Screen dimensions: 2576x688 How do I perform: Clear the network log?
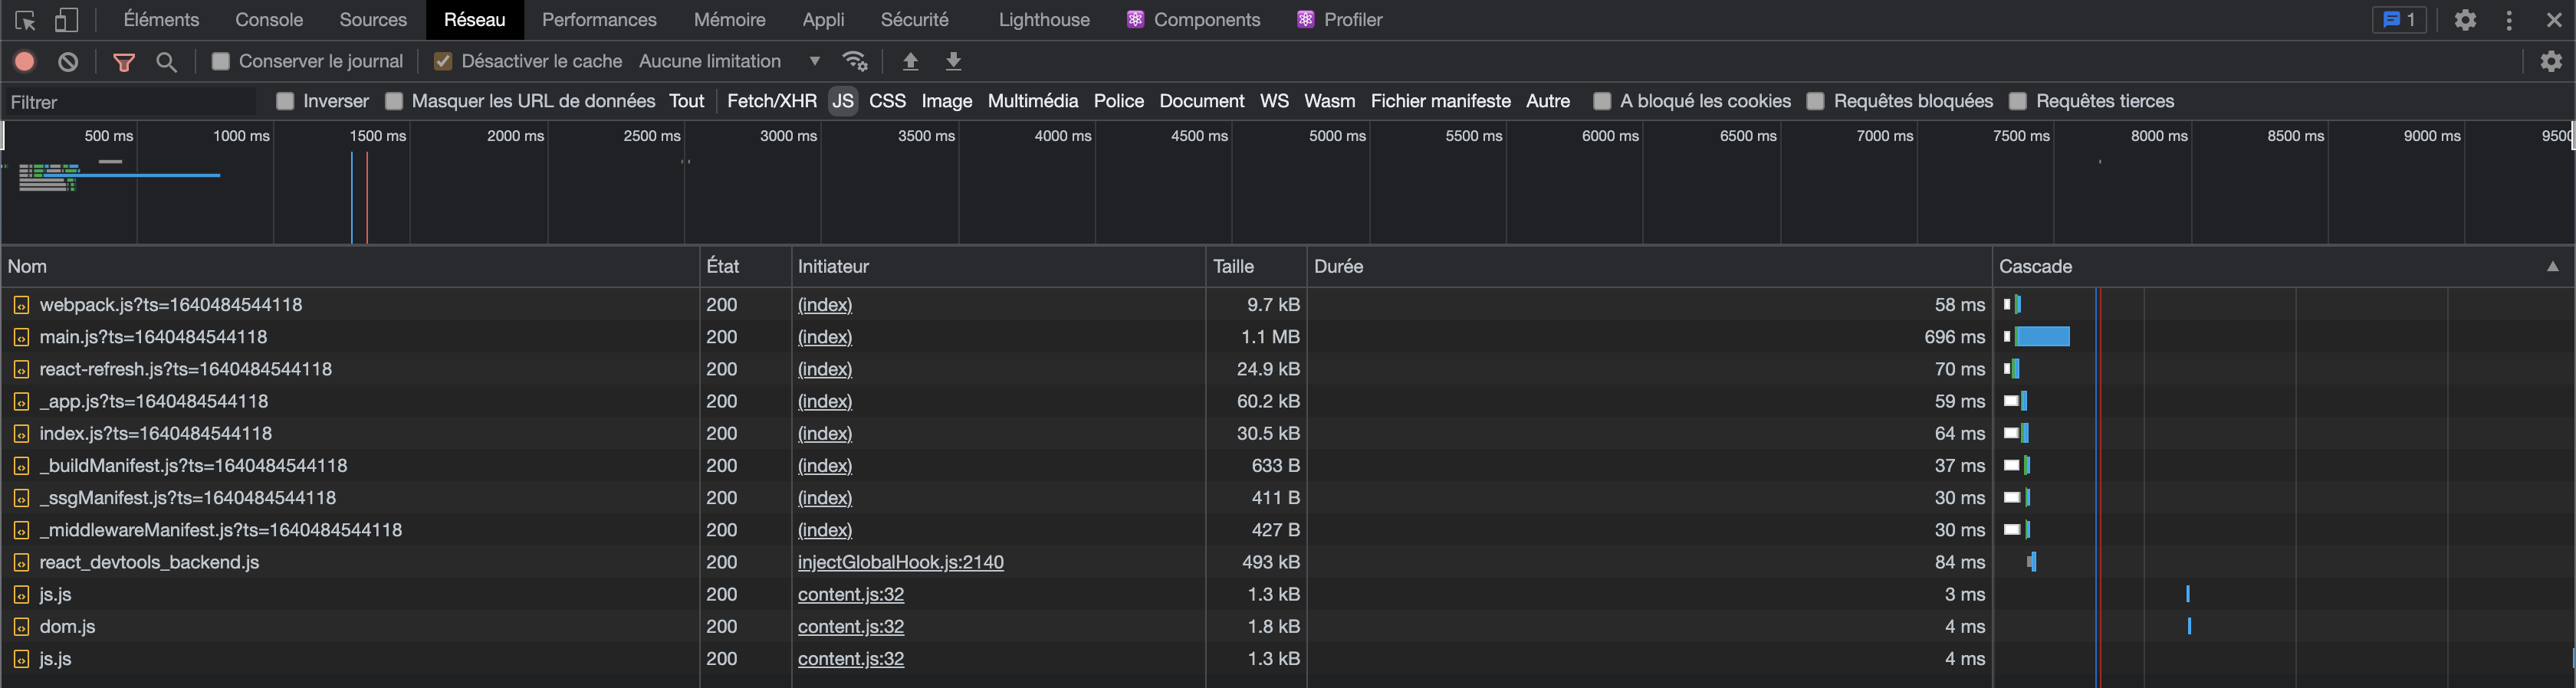coord(68,61)
